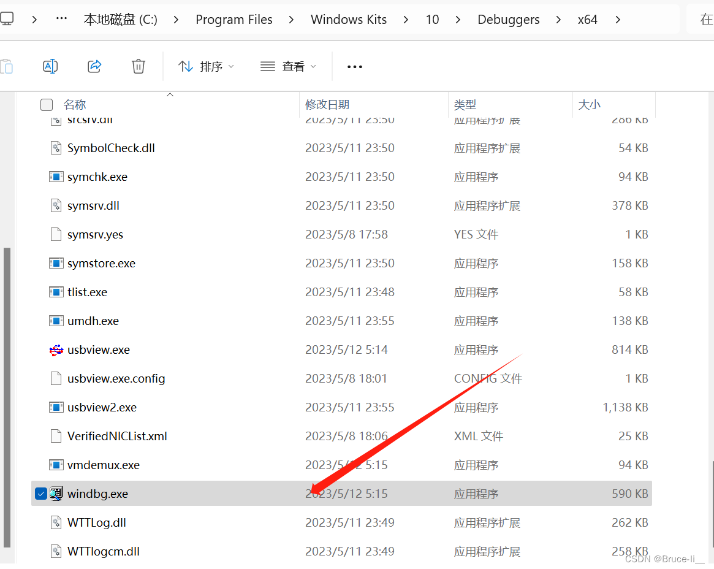
Task: Click the WTTLog.dll file icon
Action: pos(56,522)
